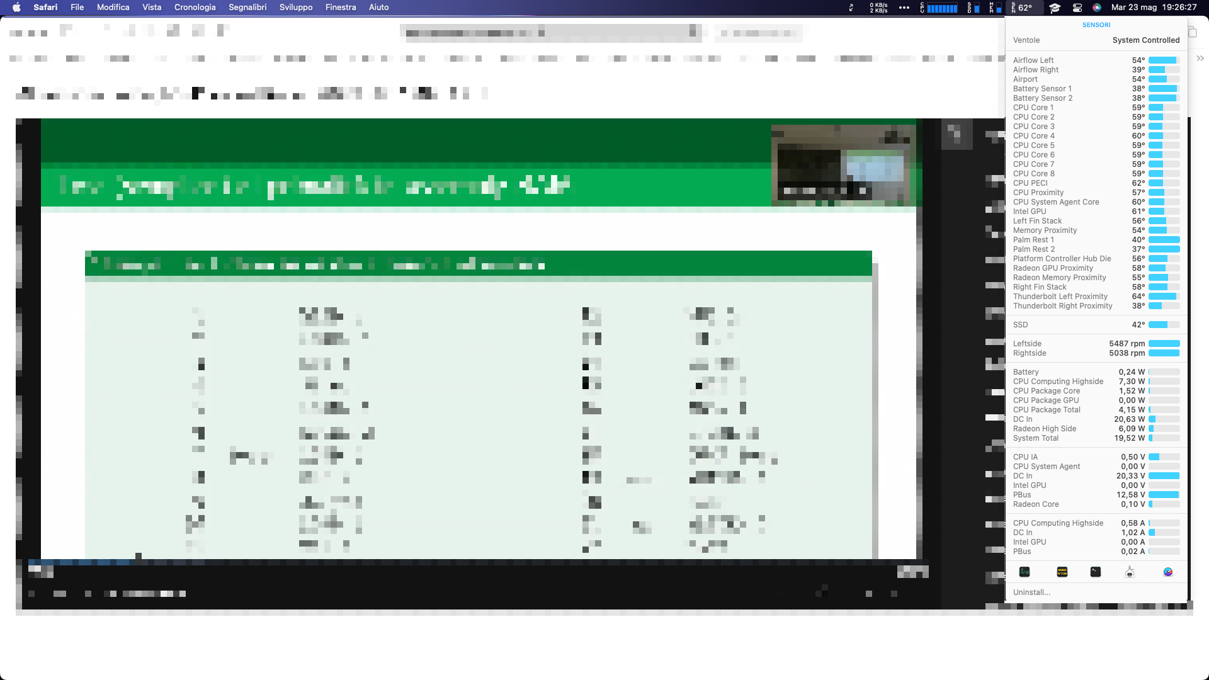Open the Segnalibri menu

247,8
